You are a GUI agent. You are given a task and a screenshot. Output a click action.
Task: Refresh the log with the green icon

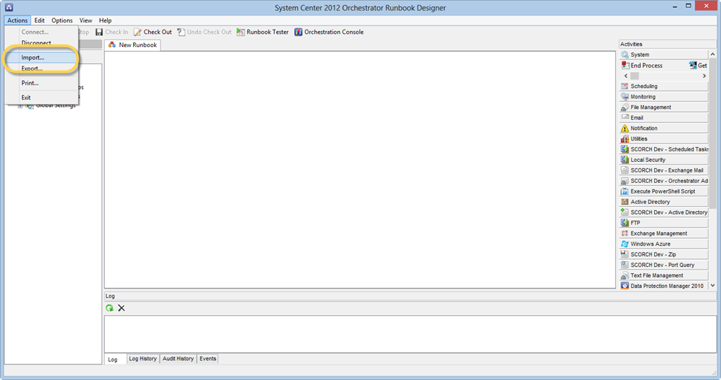tap(110, 308)
